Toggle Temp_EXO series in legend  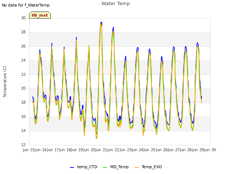pos(148,167)
